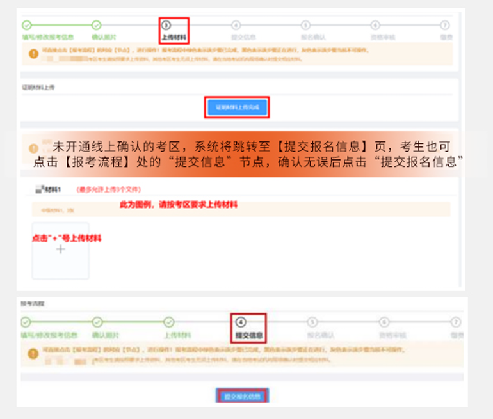The image size is (493, 419).
Task: Select gray step 7 缴费 in lower flow
Action: 455,322
